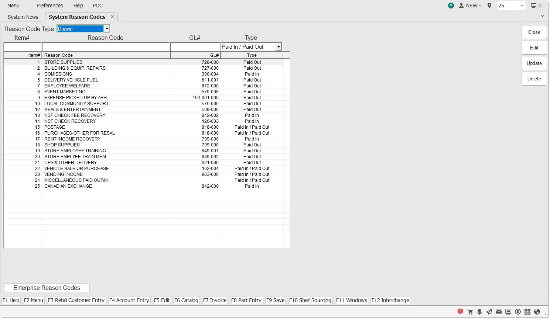Click the Enterprise Reason Codes button
The width and height of the screenshot is (550, 319).
click(x=47, y=288)
